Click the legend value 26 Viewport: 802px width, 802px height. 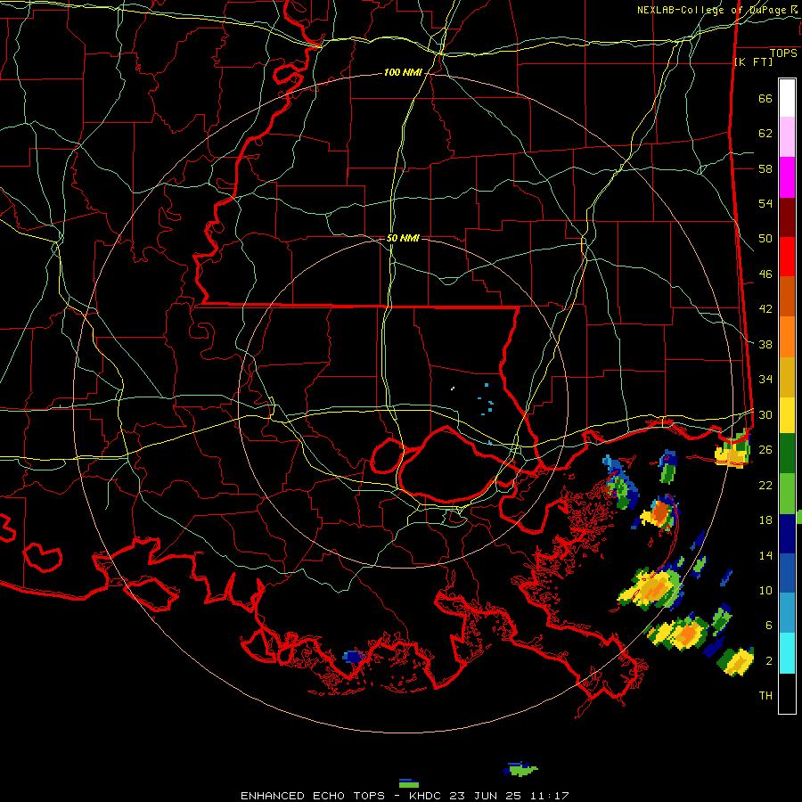[765, 450]
